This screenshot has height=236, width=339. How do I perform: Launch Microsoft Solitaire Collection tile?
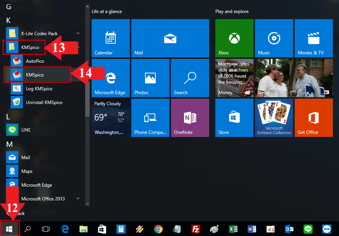274,118
